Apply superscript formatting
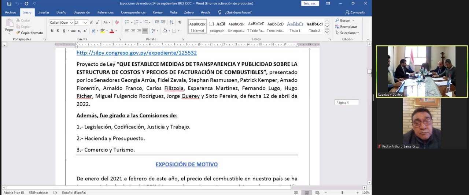The width and height of the screenshot is (469, 195). click(x=85, y=31)
